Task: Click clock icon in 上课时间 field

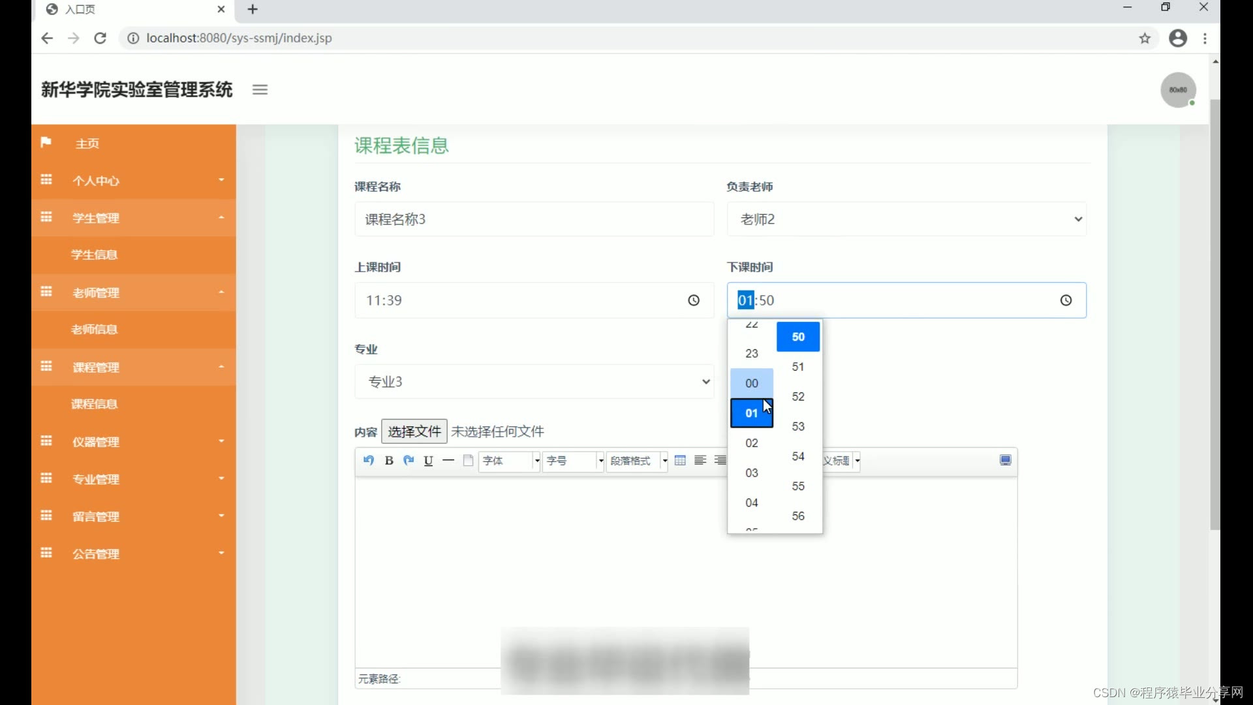Action: tap(694, 300)
